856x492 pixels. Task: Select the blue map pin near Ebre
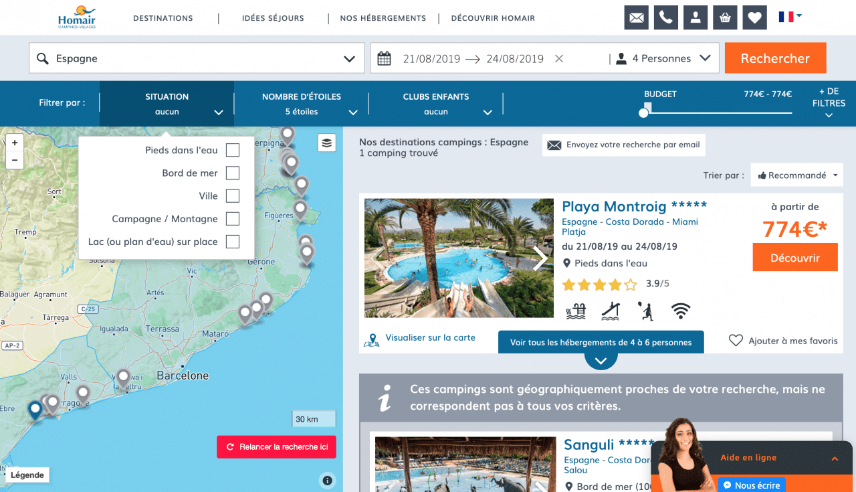point(35,410)
